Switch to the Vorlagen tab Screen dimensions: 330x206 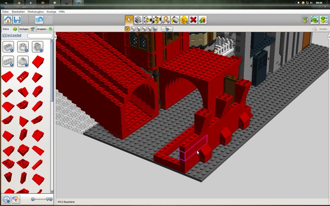click(26, 29)
